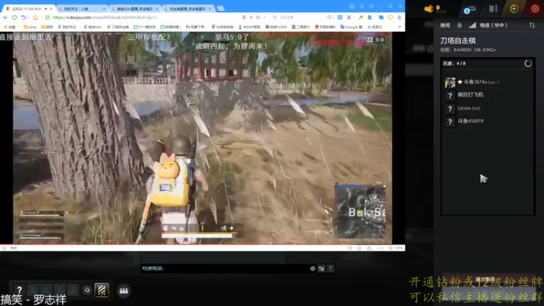Open the 铁路12306 bookmark

pyautogui.click(x=276, y=27)
